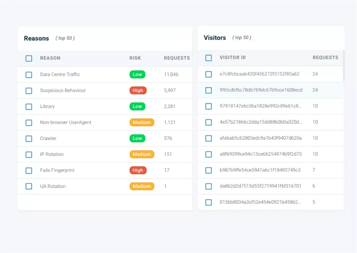Check visitor e7c8fcbcaab420f436272f3152f85a62
357x253 pixels.
tap(209, 74)
